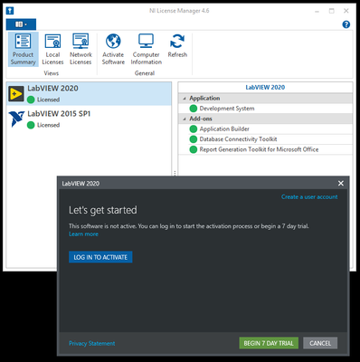Viewport: 360px width, 362px height.
Task: Select the LabVIEW 2015 SP1 product entry
Action: (89, 119)
